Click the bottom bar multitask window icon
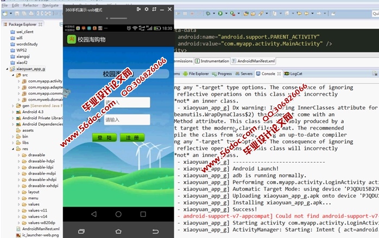 coord(81,231)
